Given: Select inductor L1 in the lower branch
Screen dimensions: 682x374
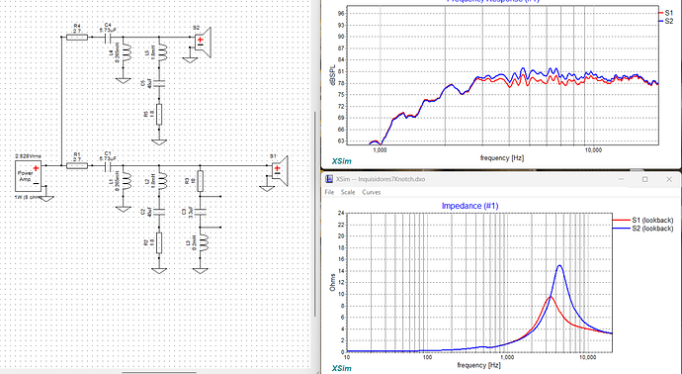Looking at the screenshot, I should (127, 182).
